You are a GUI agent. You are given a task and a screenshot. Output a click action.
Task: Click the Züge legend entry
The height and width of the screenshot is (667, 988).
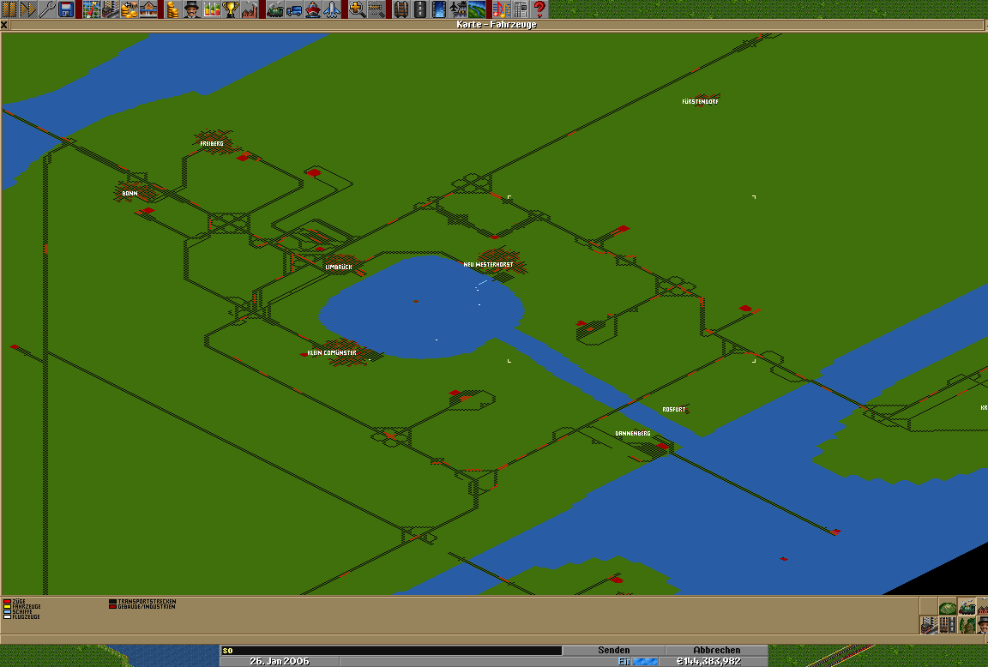(15, 602)
